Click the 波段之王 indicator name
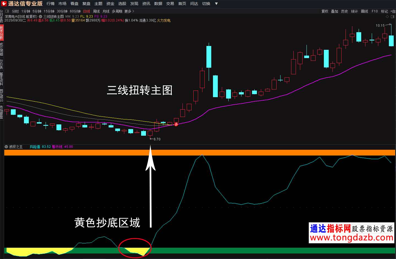Image resolution: width=396 pixels, height=259 pixels. 16,147
